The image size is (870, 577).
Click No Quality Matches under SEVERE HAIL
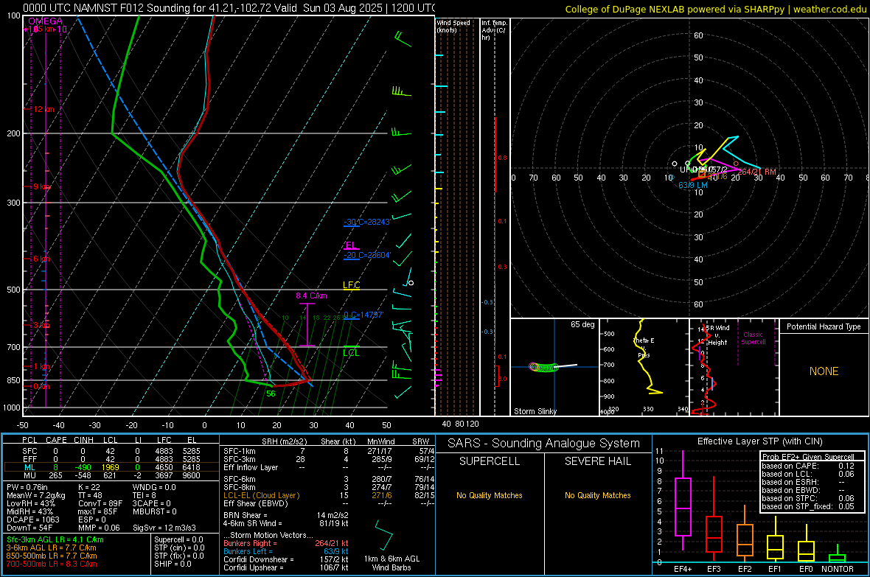(x=597, y=495)
